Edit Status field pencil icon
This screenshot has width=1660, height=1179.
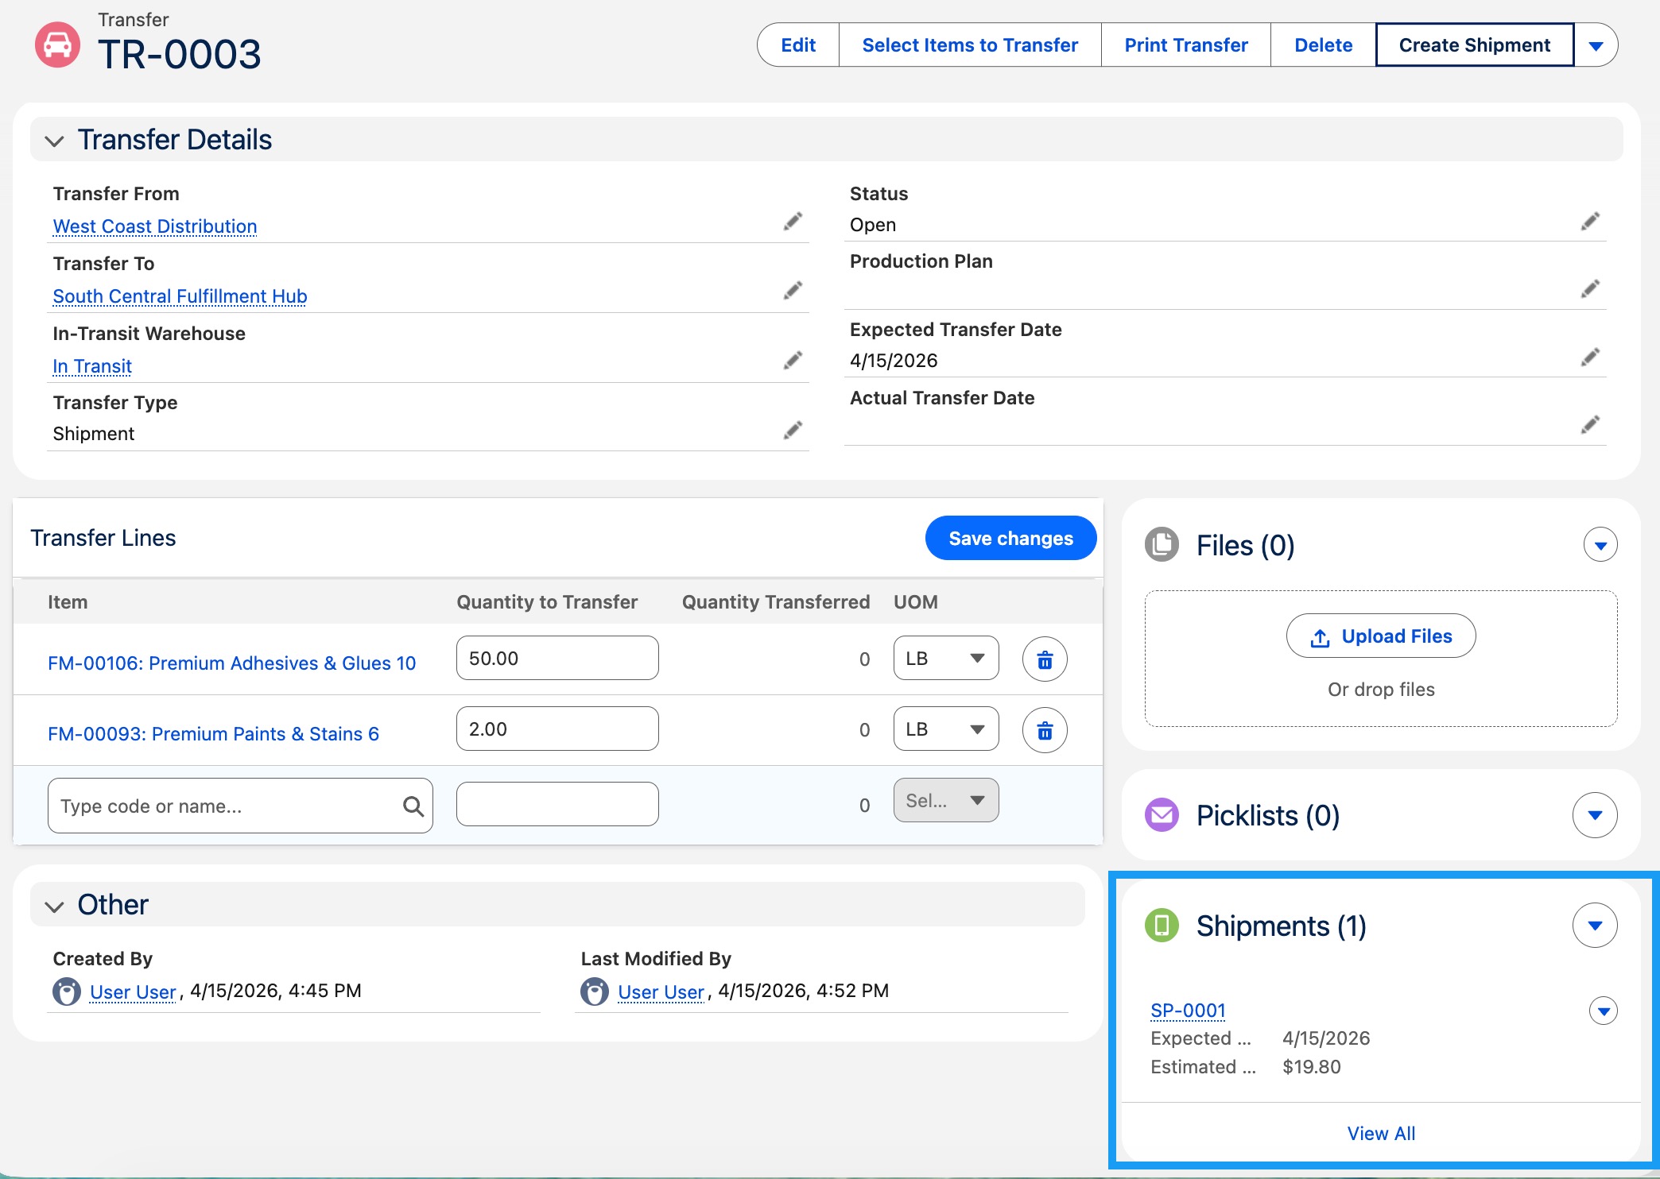tap(1590, 221)
